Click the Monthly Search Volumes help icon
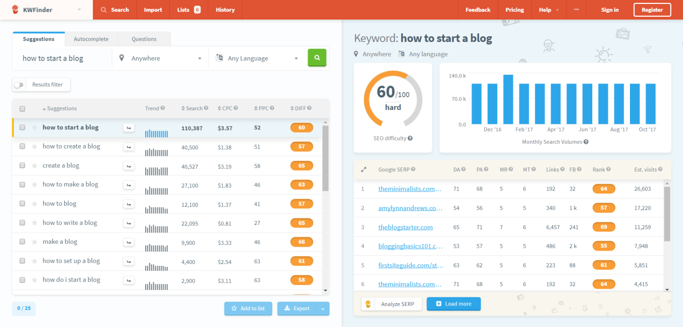 pos(586,142)
